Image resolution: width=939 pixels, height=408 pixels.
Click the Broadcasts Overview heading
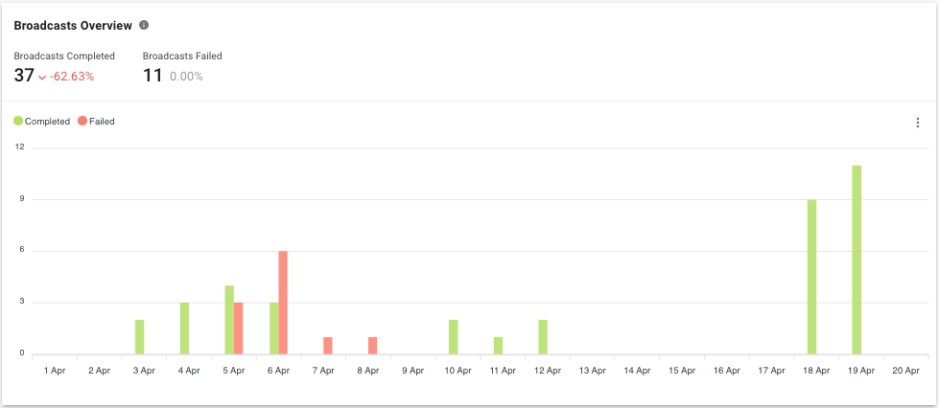click(73, 25)
